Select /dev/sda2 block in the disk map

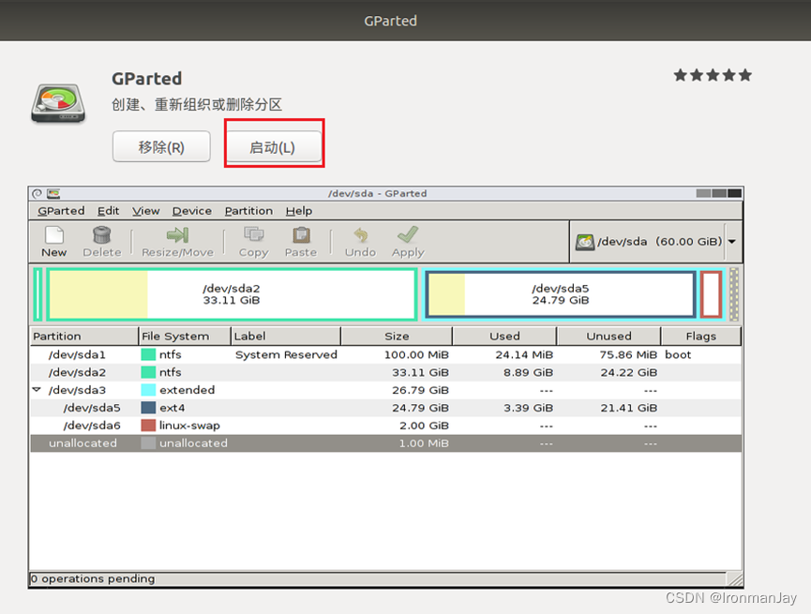click(232, 294)
